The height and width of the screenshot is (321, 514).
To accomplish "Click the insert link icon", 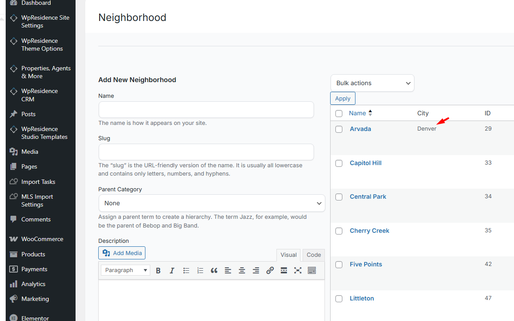I will click(x=270, y=270).
